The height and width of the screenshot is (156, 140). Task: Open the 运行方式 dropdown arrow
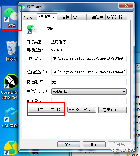[124, 92]
